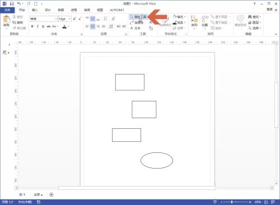
Task: Toggle Strikethrough (abc) formatting
Action: 49,26
